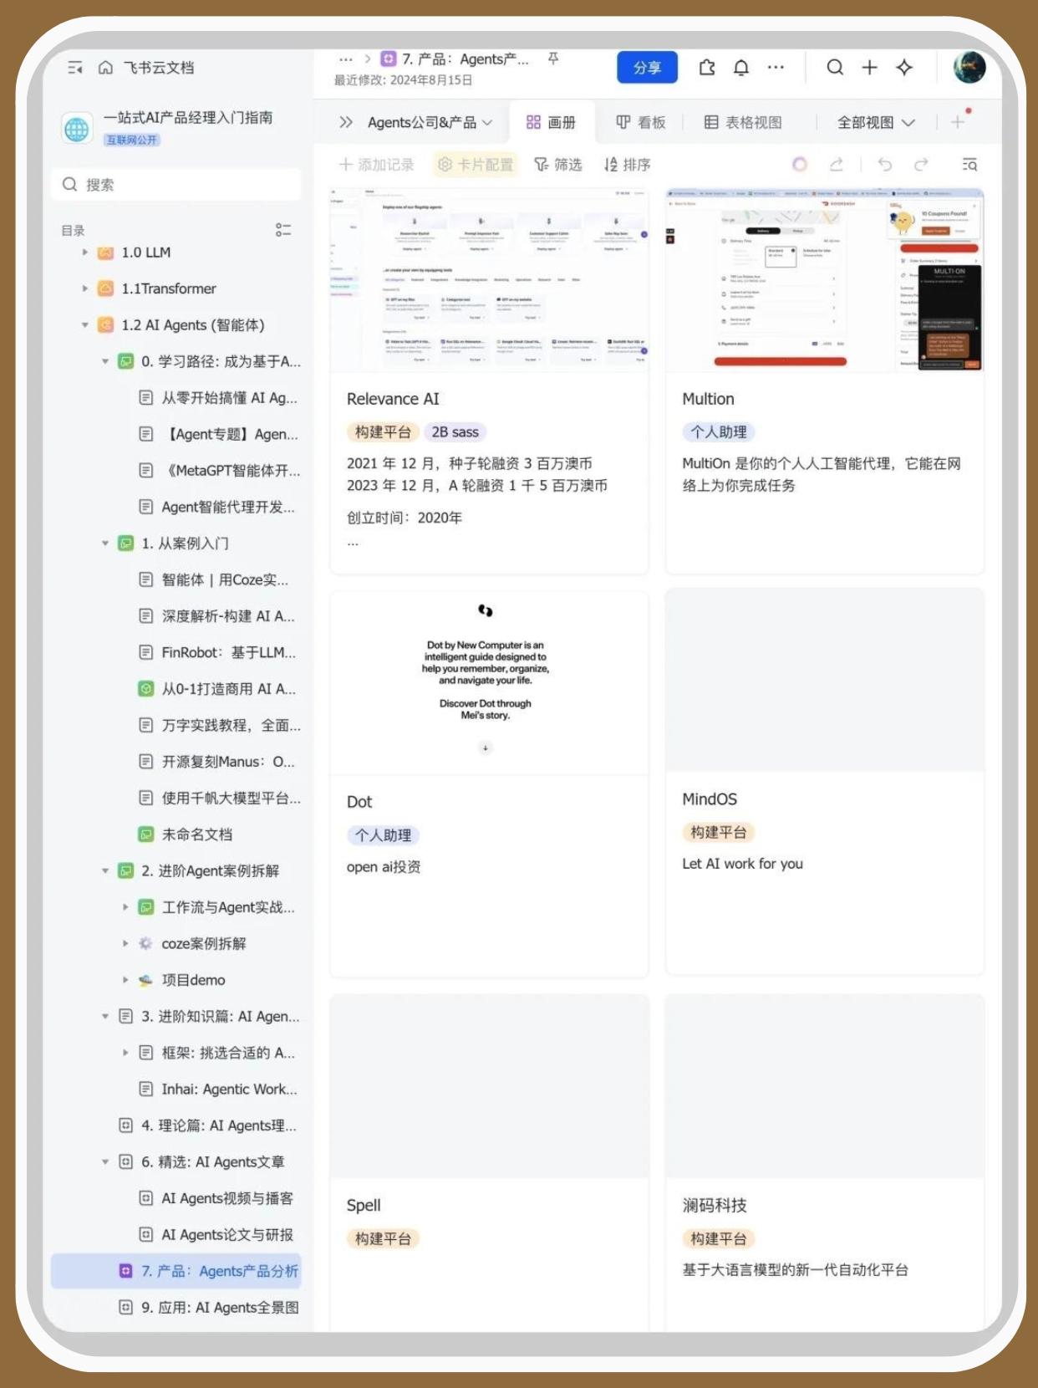
Task: Switch to the 表格视图 table view tab
Action: coord(743,122)
